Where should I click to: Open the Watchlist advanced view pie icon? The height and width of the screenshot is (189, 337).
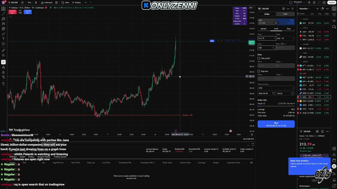[323, 9]
